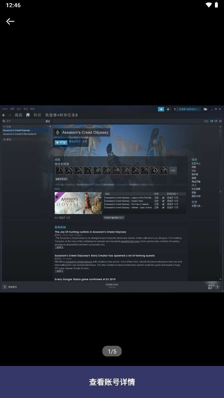Open DOWNLOADS Manage at bottom bar
224x398 pixels.
112,286
